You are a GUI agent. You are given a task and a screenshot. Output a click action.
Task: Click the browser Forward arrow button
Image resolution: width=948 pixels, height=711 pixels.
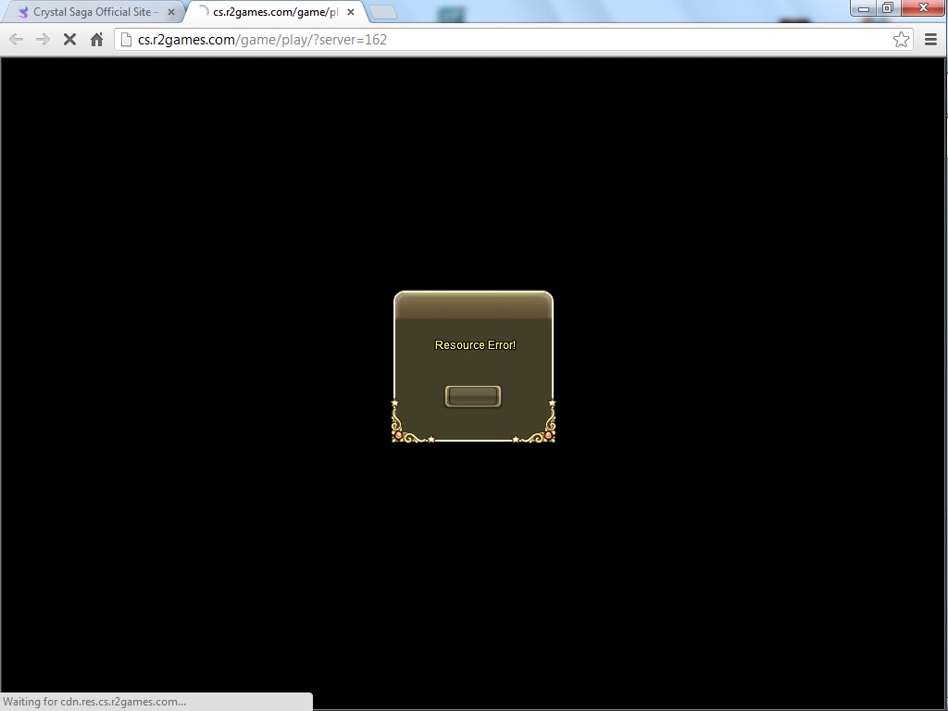coord(43,39)
